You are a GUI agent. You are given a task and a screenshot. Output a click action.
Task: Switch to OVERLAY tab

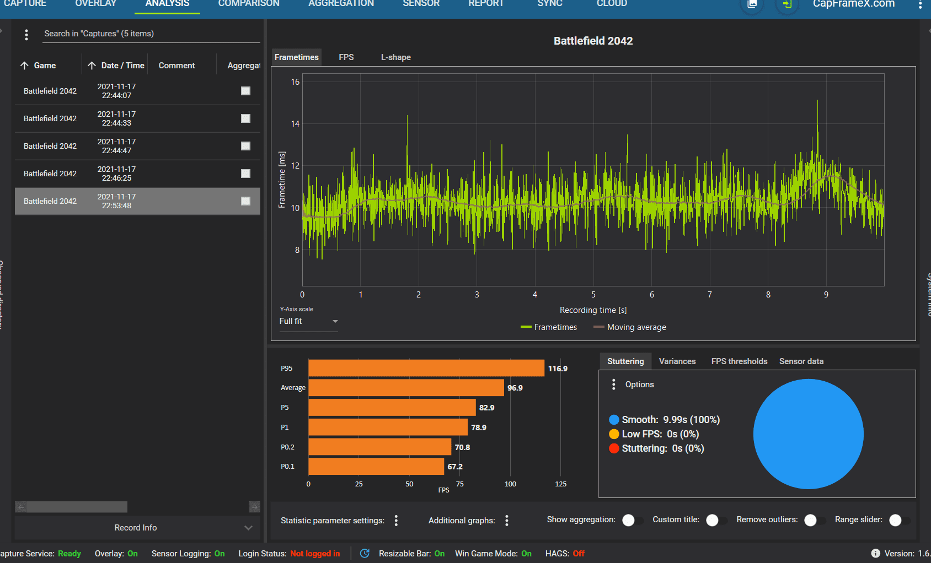point(96,4)
